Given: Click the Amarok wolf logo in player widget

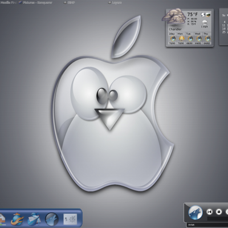Looking at the screenshot, I should 196,212.
